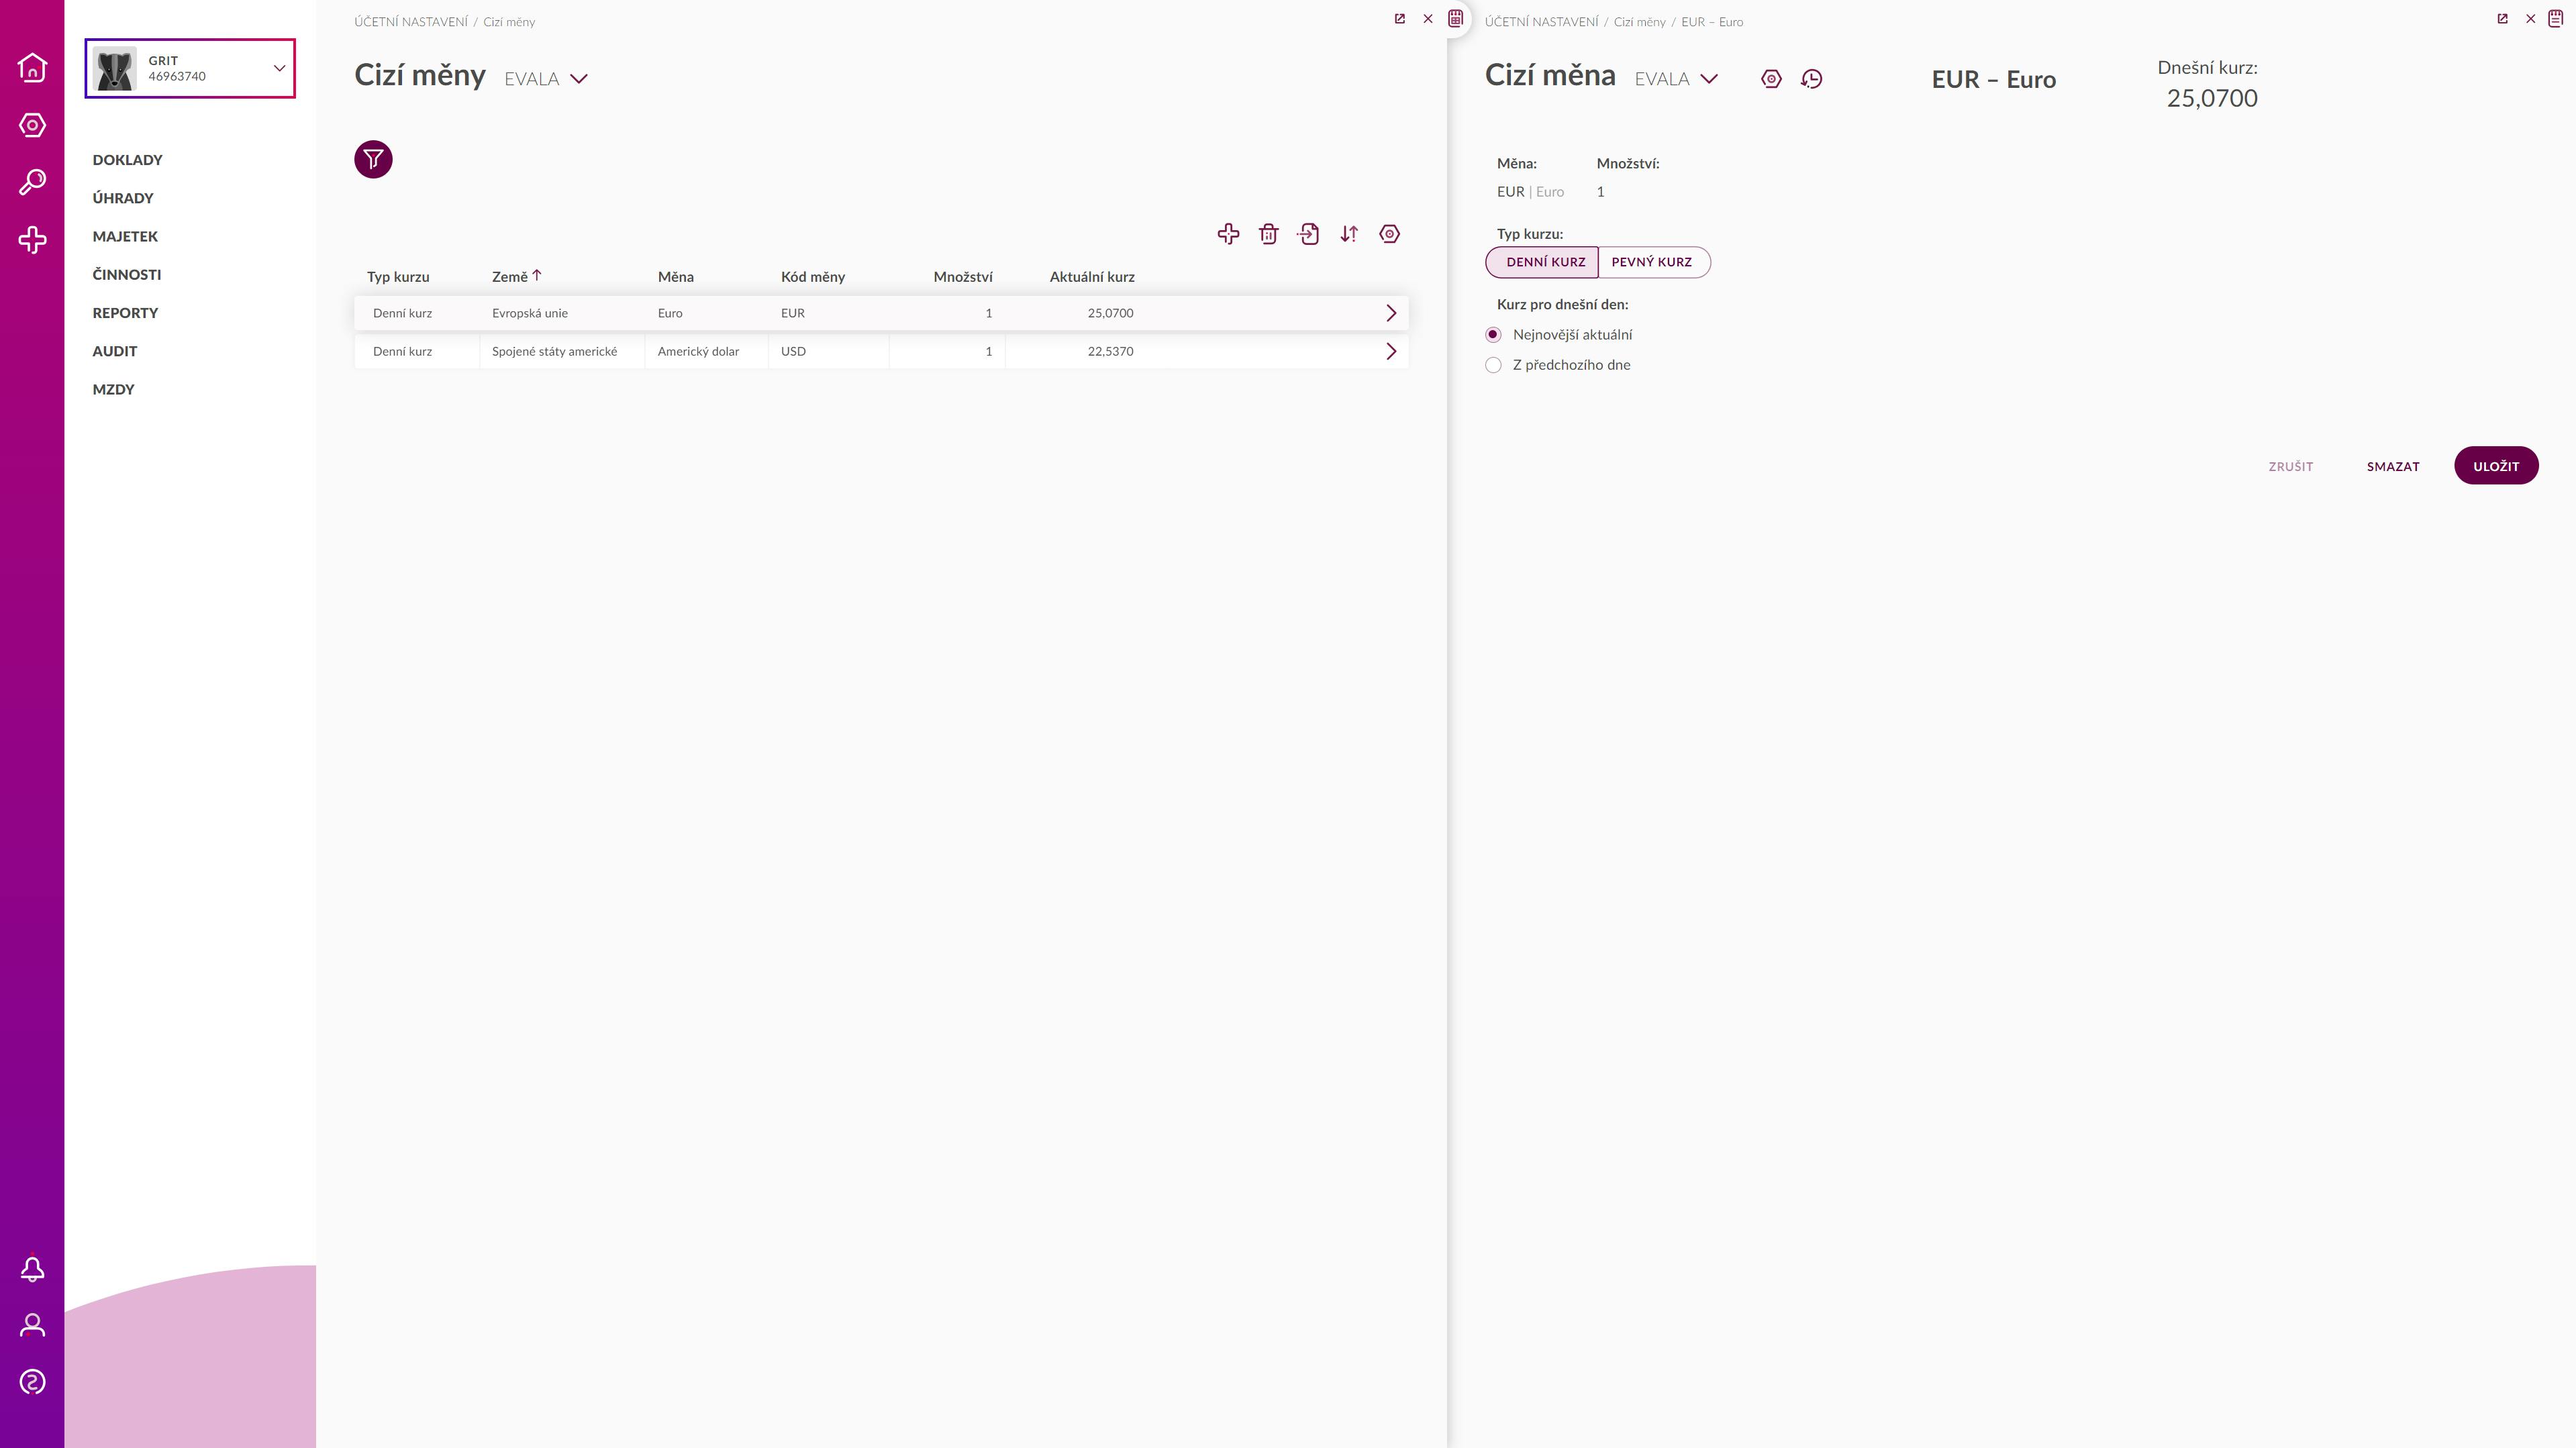Switch rate type to DENNÍ KURZ
The image size is (2576, 1448).
tap(1542, 262)
